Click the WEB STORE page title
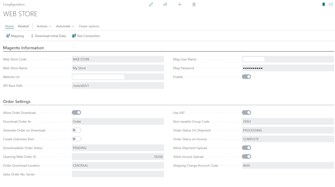The height and width of the screenshot is (187, 335). click(20, 14)
